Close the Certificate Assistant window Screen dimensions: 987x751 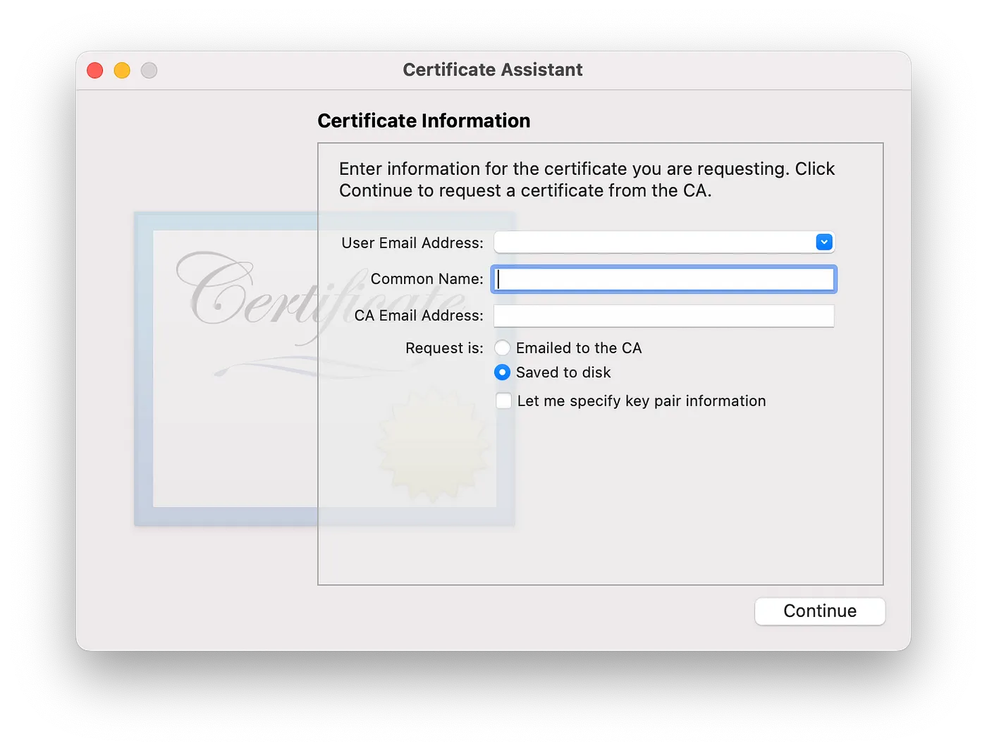95,71
